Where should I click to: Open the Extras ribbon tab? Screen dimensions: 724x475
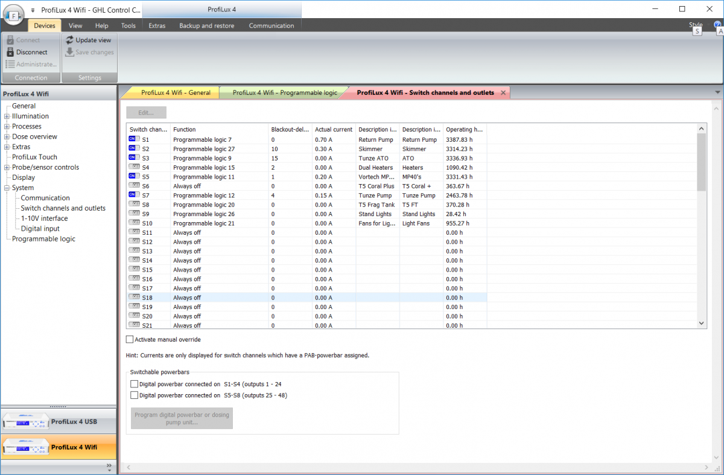click(157, 25)
